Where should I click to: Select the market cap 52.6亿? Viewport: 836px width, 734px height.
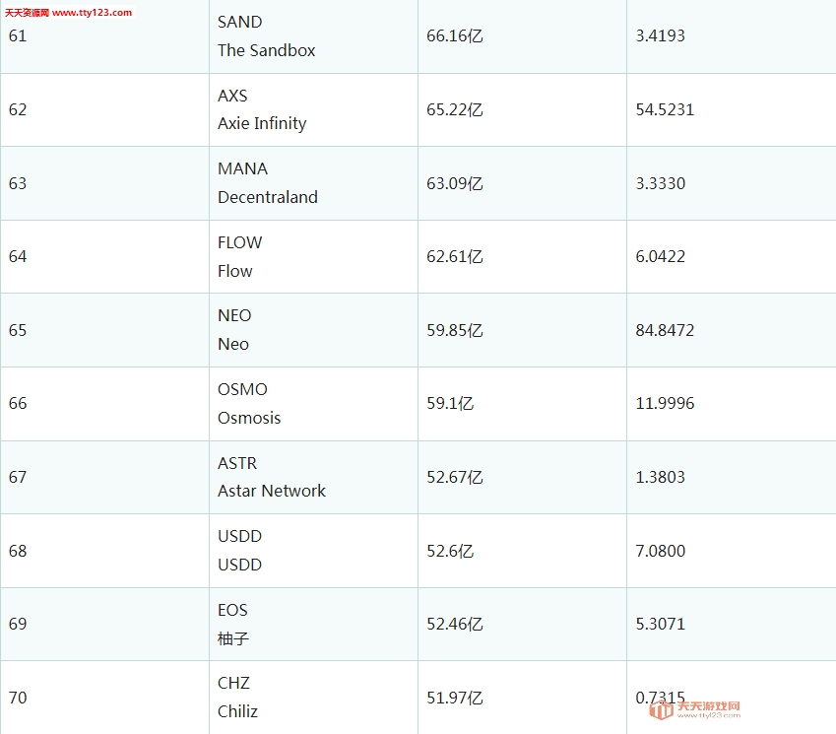[450, 551]
